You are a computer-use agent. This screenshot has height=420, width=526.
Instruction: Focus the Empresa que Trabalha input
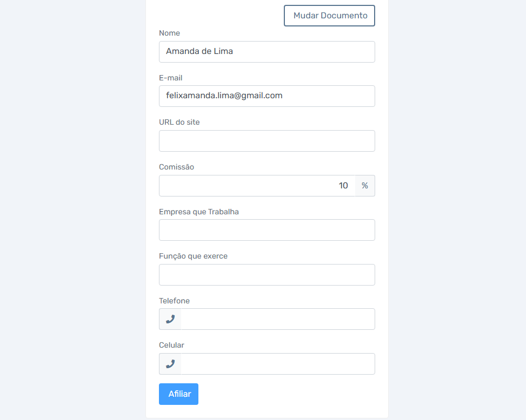tap(267, 230)
